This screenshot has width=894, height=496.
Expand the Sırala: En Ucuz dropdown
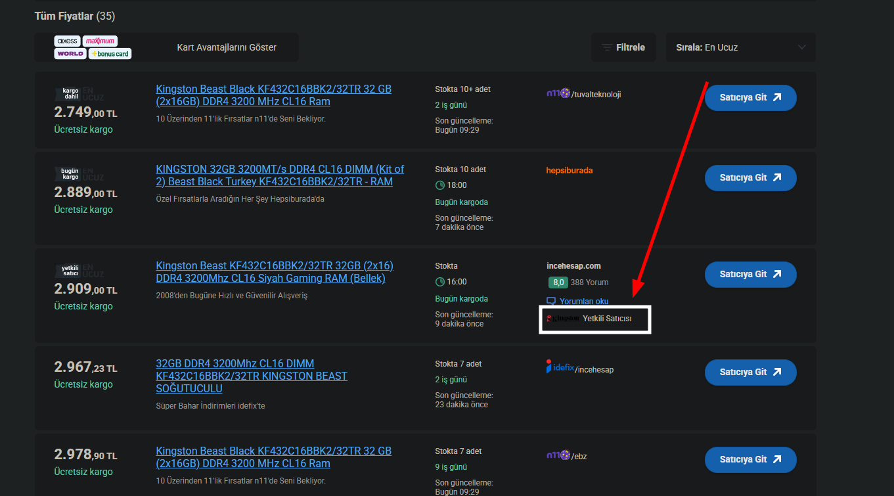point(741,47)
